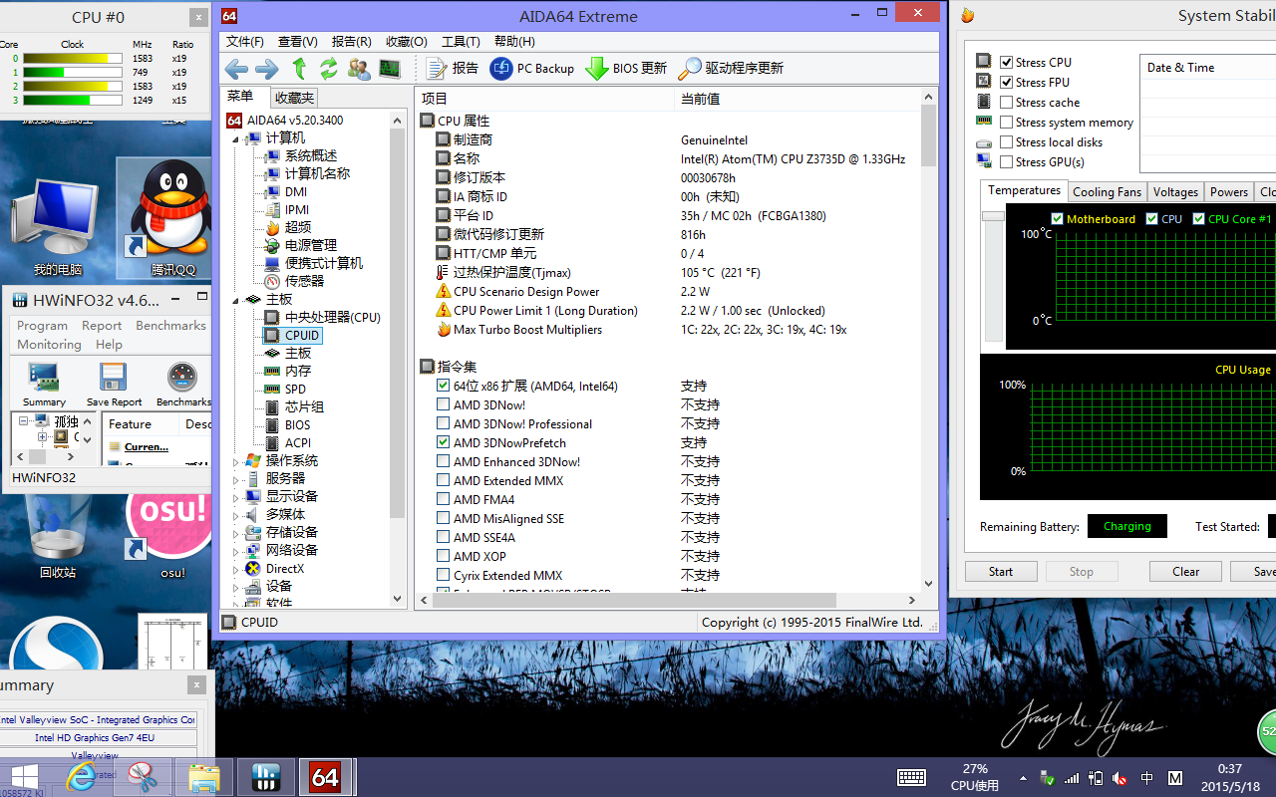Expand the DirectX tree node

[236, 569]
